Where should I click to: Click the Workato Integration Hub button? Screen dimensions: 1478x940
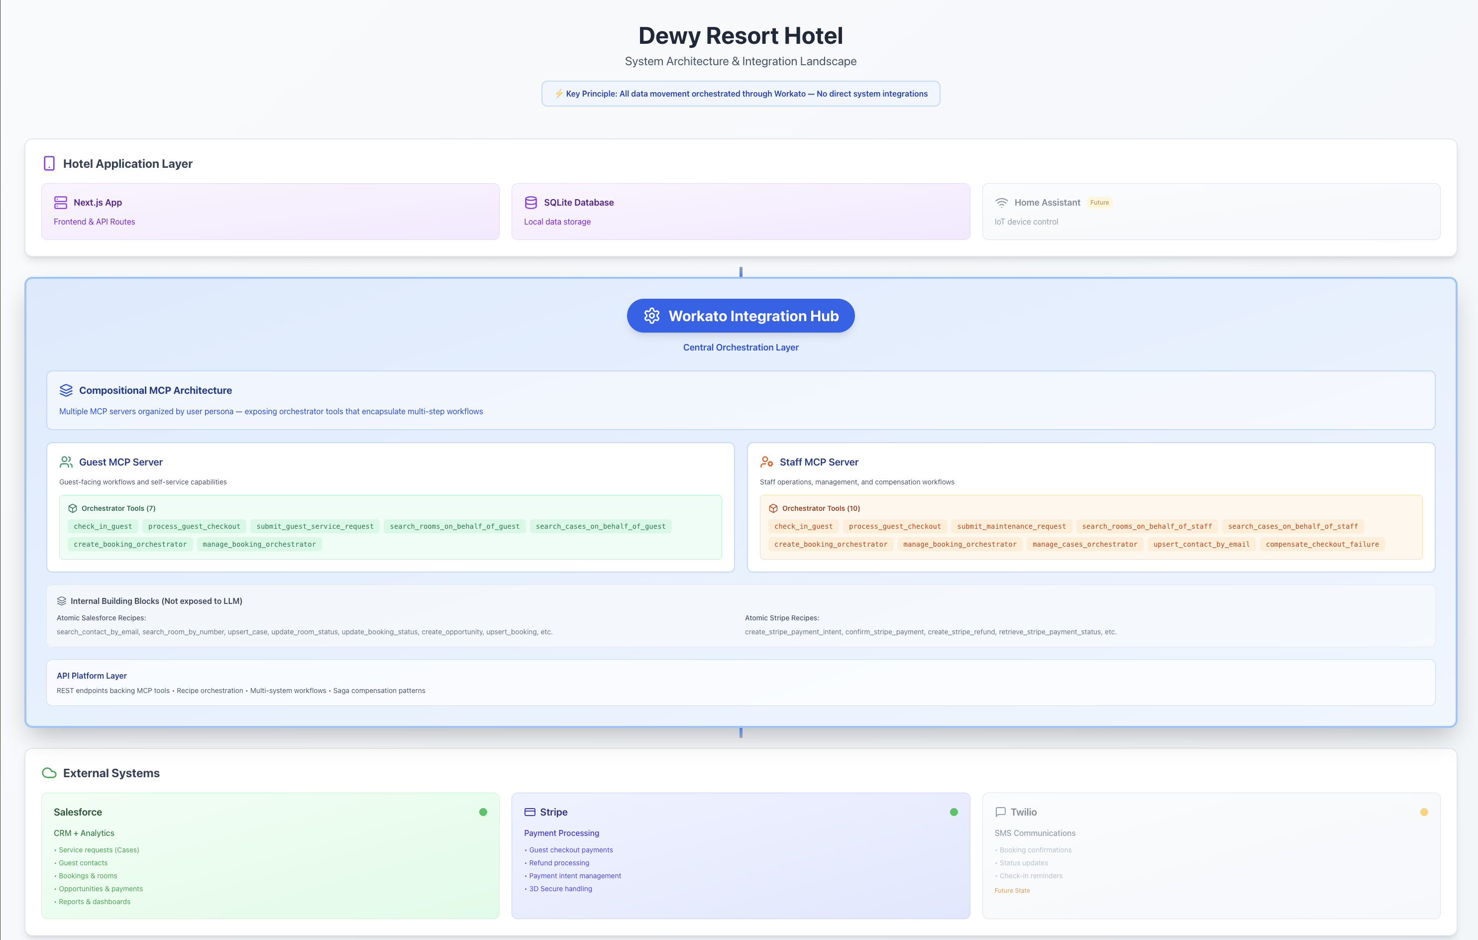click(x=741, y=316)
